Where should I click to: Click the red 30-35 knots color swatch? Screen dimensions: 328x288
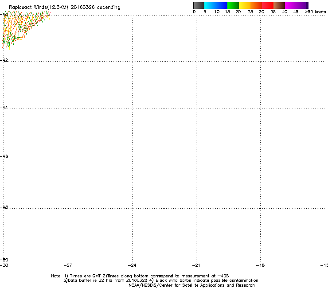coord(268,5)
